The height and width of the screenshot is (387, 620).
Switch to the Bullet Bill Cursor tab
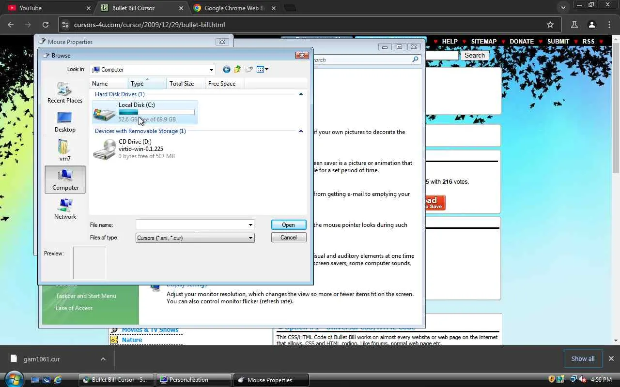(x=141, y=8)
